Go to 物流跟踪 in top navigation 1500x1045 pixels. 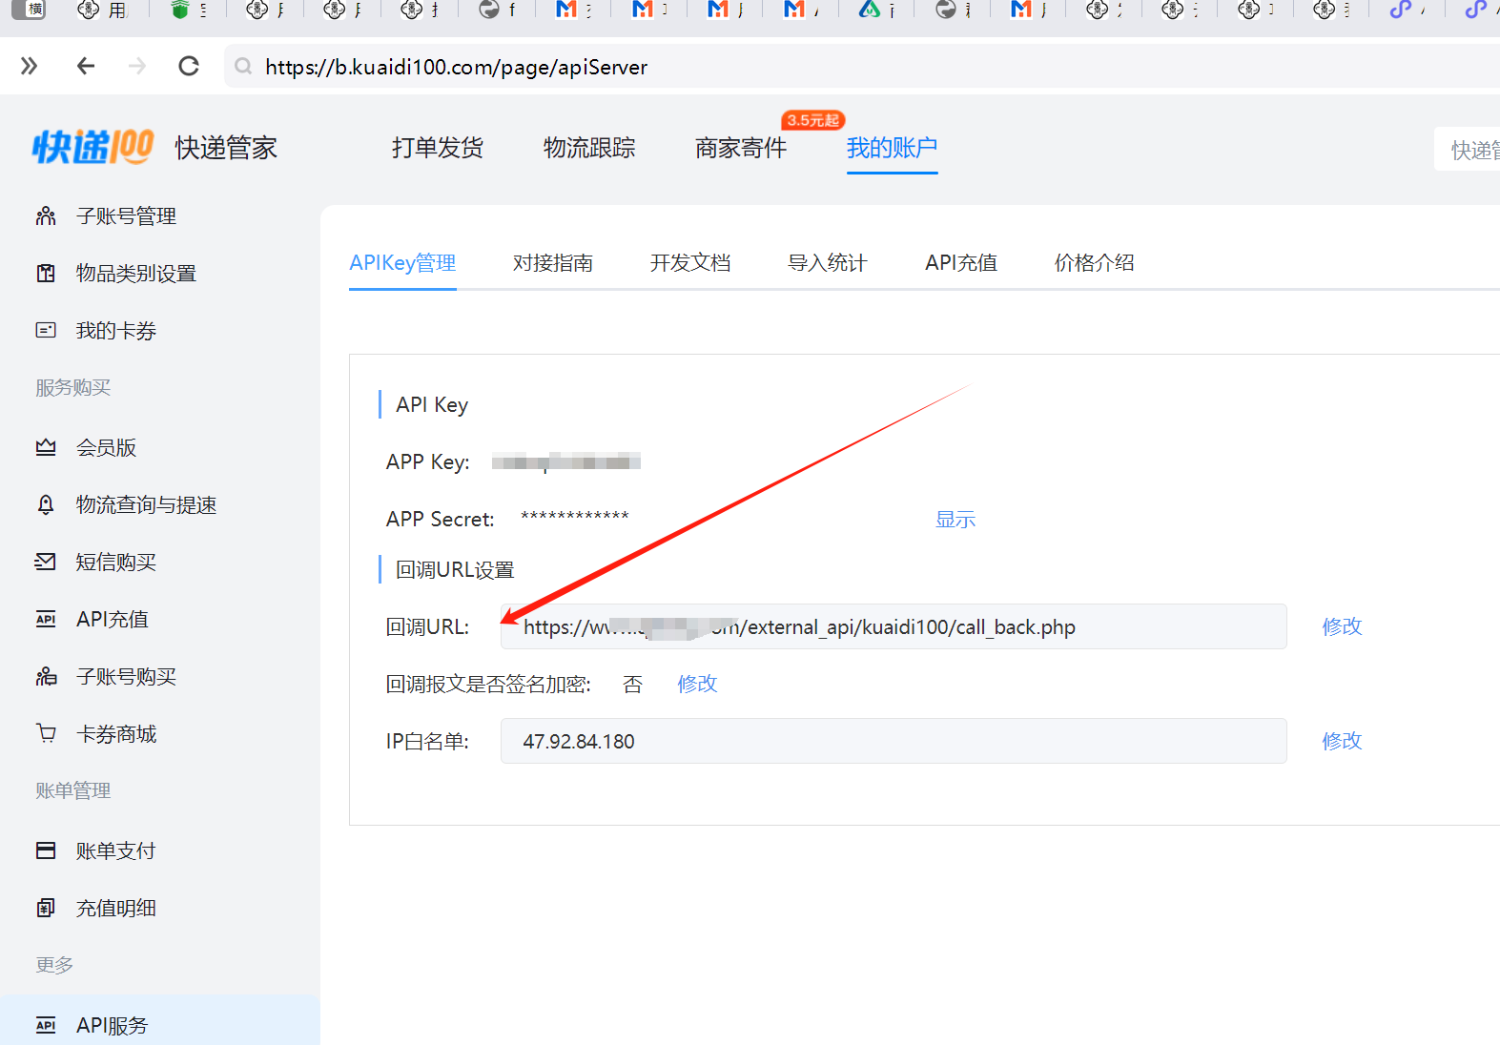point(589,148)
